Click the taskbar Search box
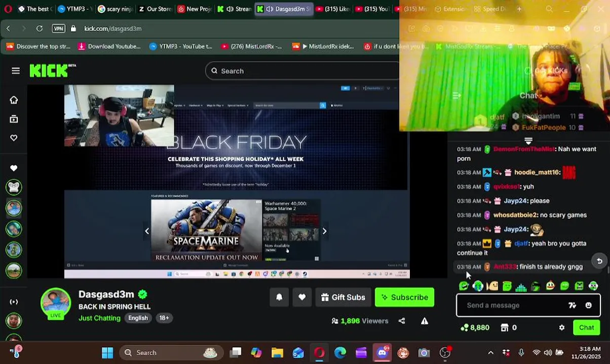The width and height of the screenshot is (610, 364). click(172, 353)
